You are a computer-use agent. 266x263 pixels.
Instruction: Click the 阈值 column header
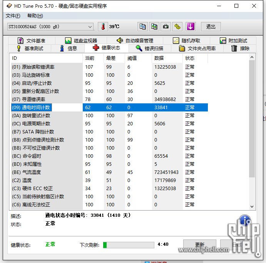(139, 58)
